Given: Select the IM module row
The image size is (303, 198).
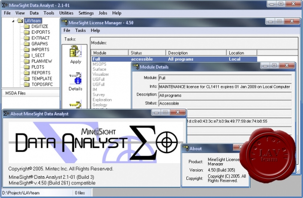Looking at the screenshot, I should click(95, 89).
